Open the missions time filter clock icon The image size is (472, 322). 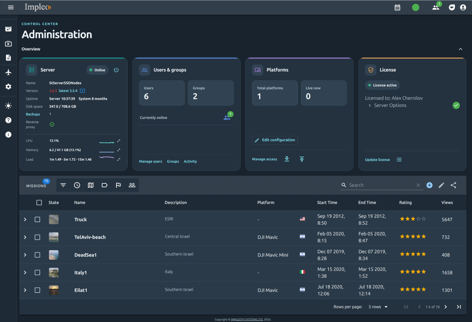(77, 185)
